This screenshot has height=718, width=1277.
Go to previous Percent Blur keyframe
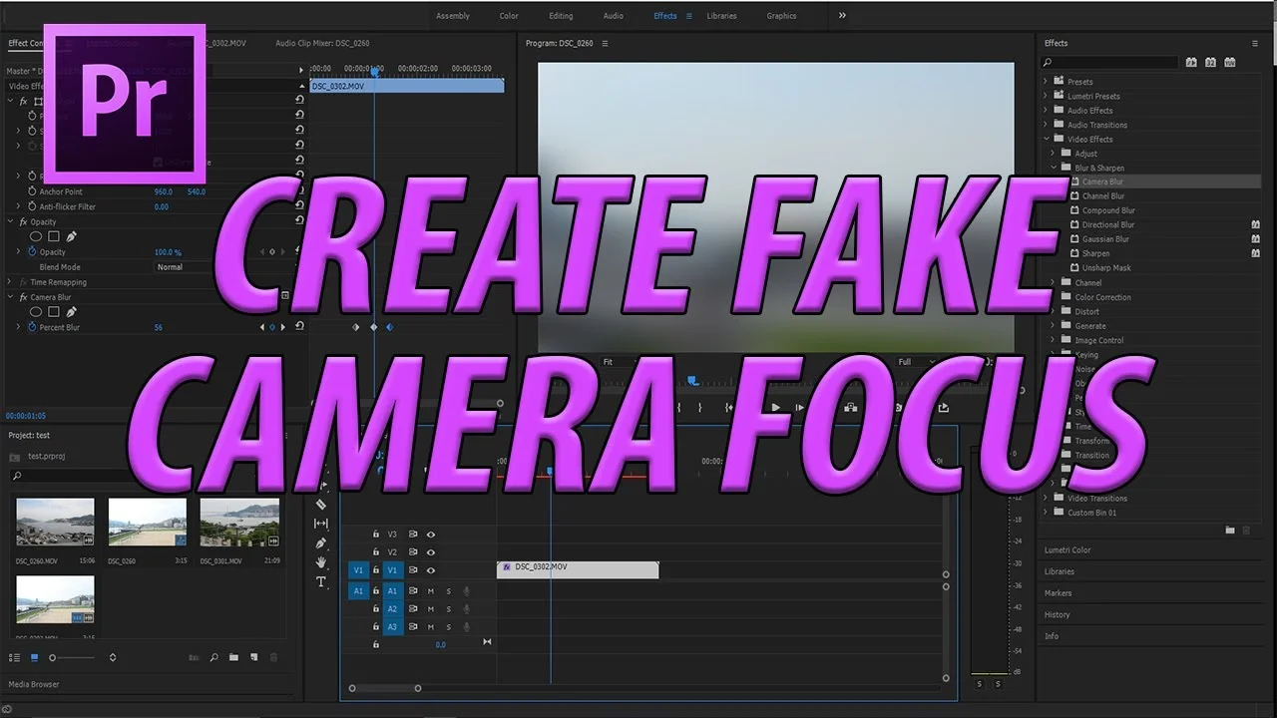pyautogui.click(x=262, y=327)
